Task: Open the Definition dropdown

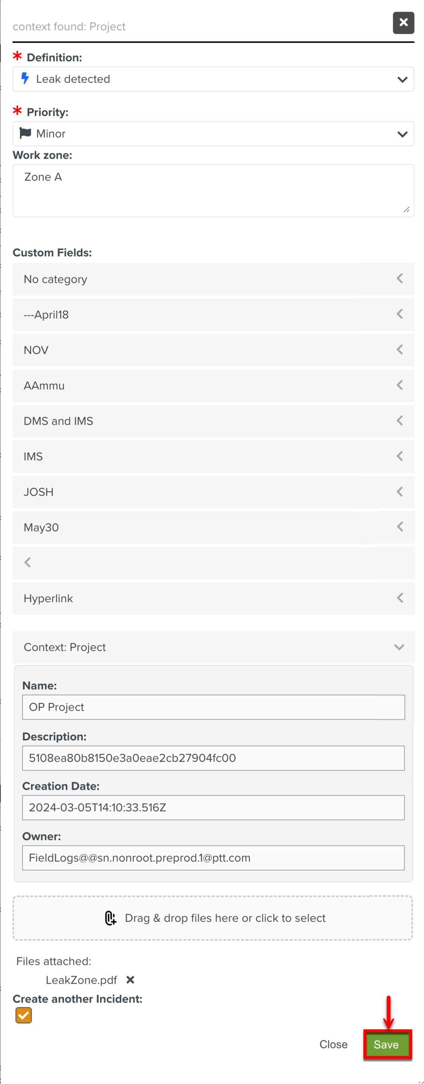Action: (x=213, y=79)
